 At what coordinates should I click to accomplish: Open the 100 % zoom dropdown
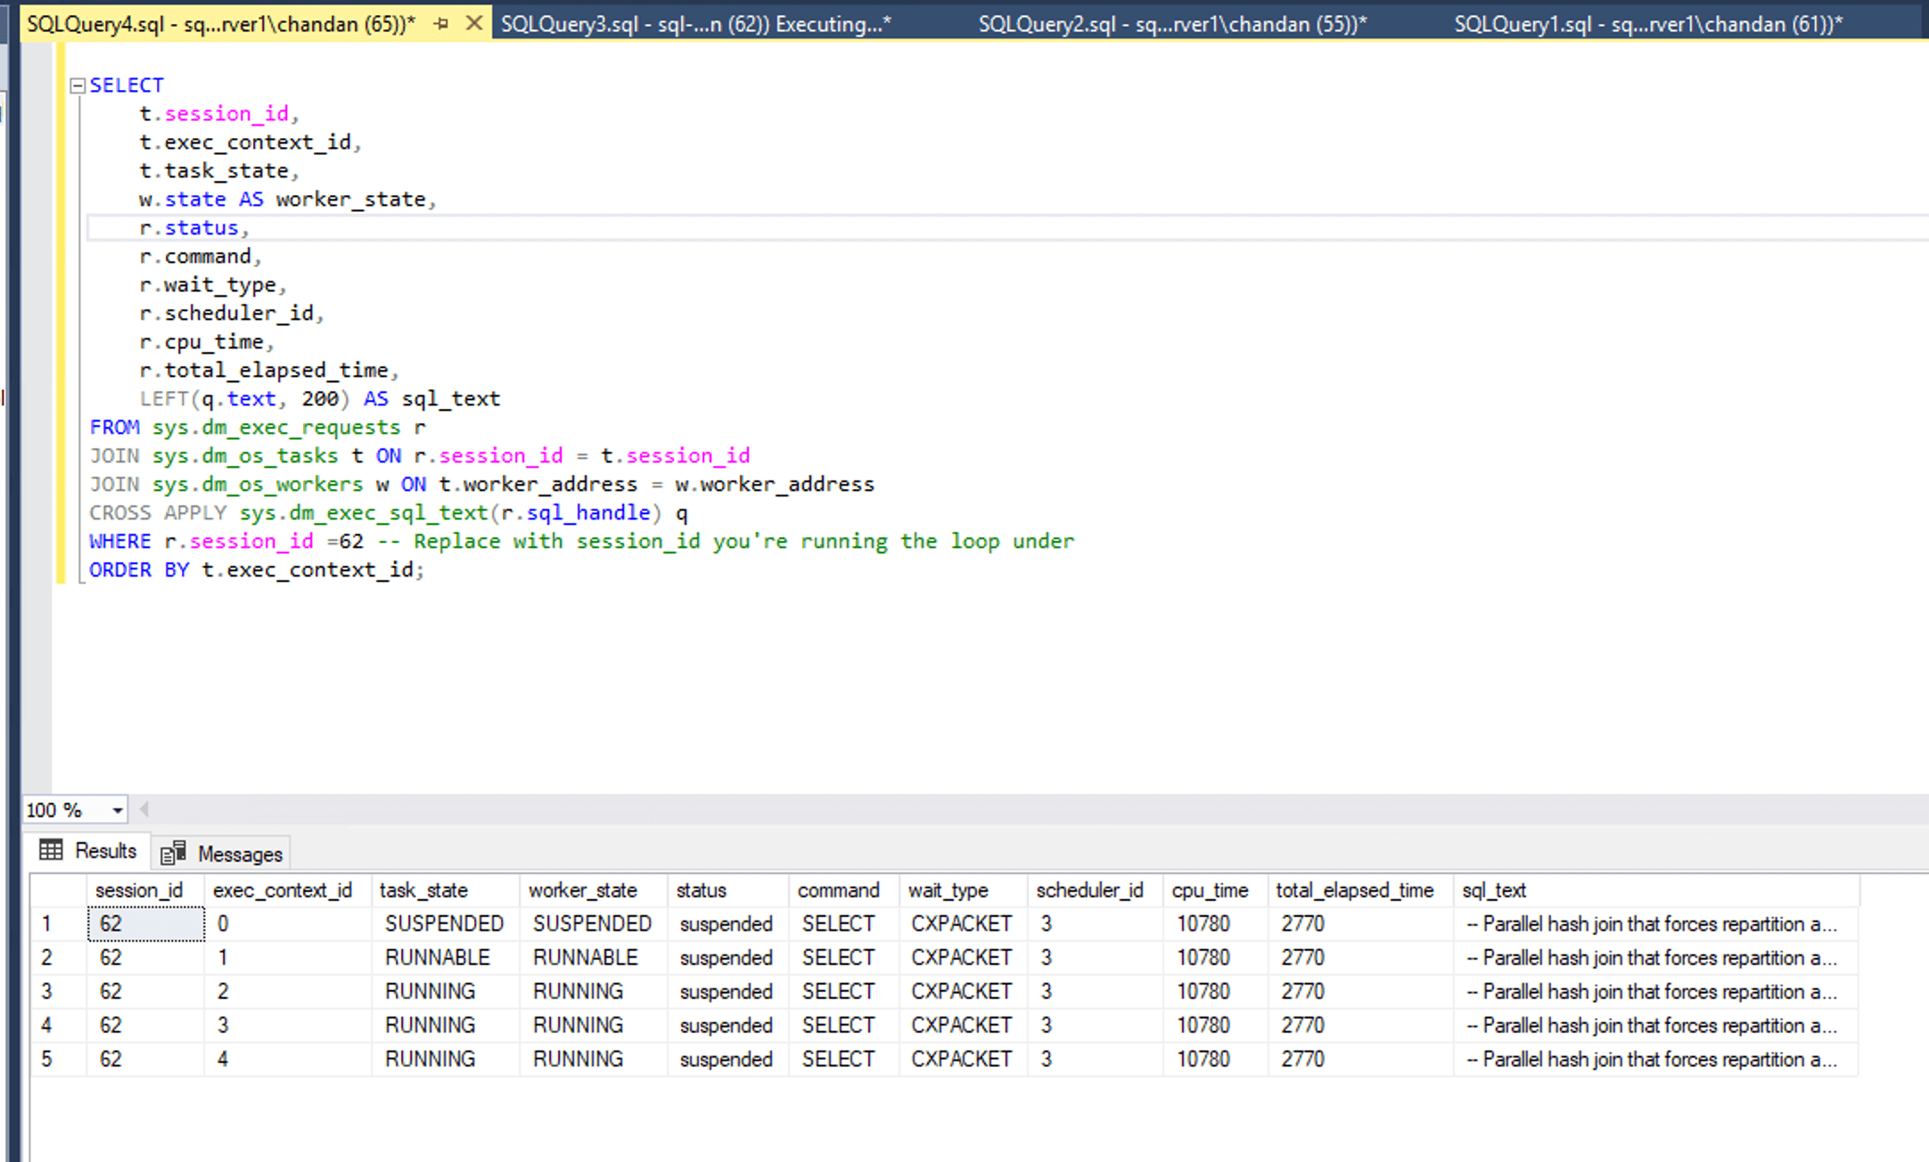[x=117, y=810]
